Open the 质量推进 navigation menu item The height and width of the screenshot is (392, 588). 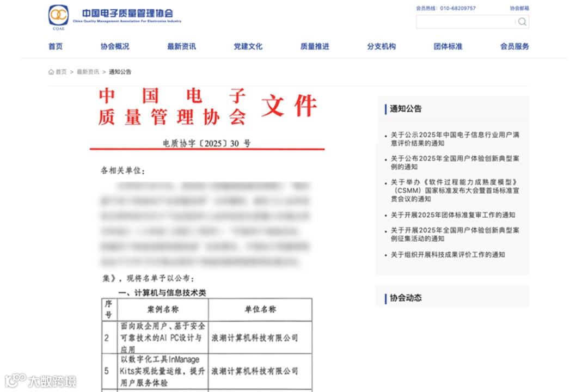[x=315, y=46]
